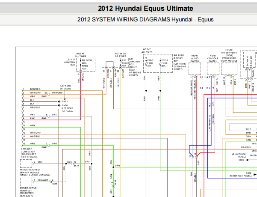Click the Passenger Door Module dashed box
Screen dimensions: 257x197
pyautogui.click(x=229, y=69)
